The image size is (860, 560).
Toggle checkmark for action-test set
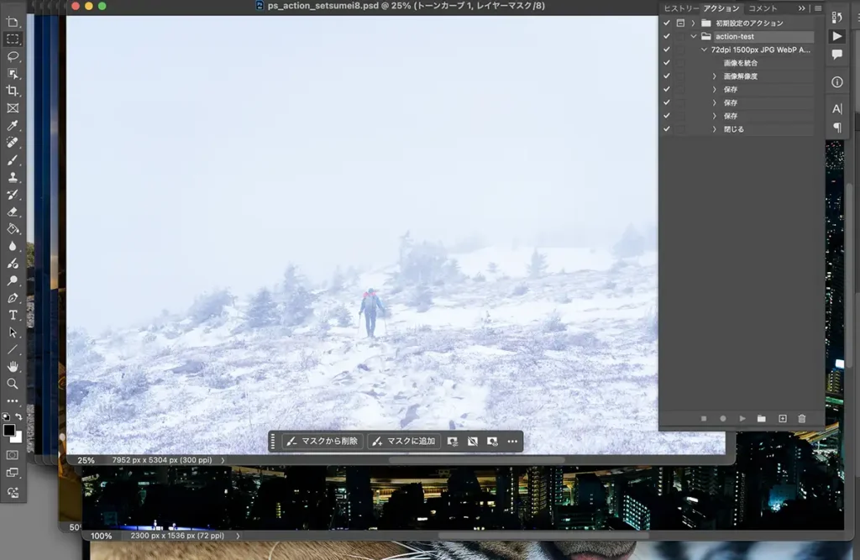667,37
